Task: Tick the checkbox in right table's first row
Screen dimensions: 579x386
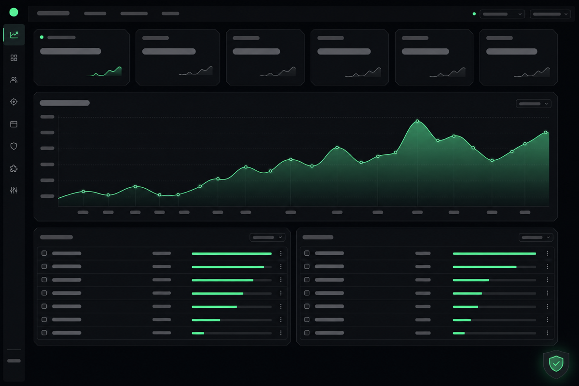Action: [x=307, y=253]
